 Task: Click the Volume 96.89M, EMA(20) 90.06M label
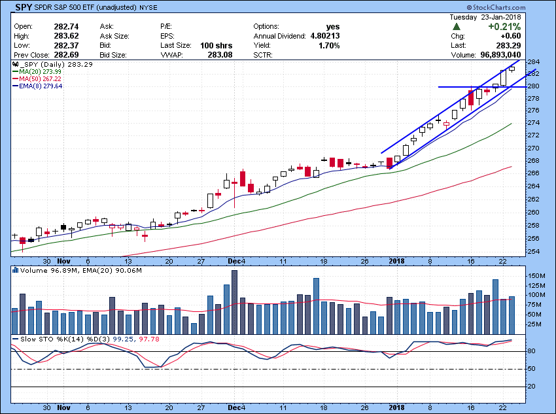pos(81,271)
